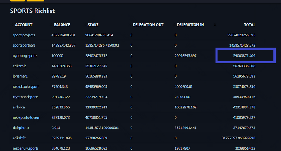Select stake value 48985969.003
Image resolution: width=281 pixels, height=151 pixels.
click(x=96, y=87)
